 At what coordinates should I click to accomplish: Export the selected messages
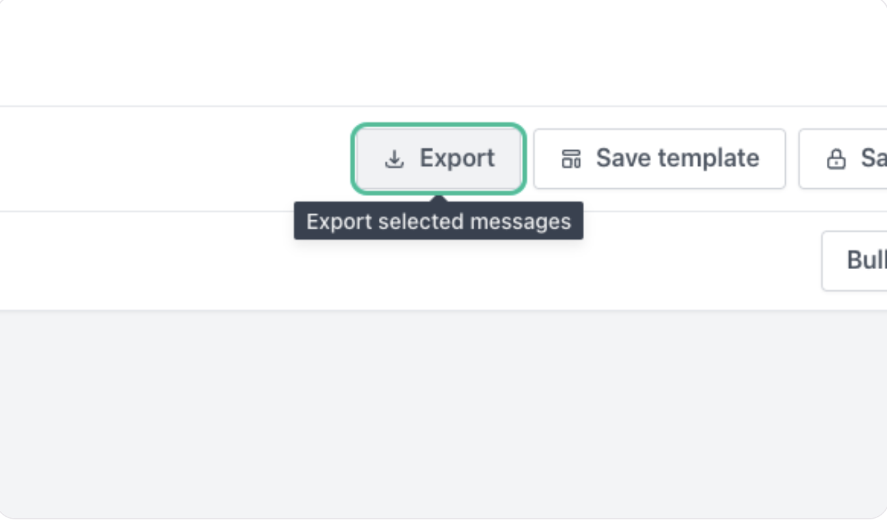pos(438,159)
